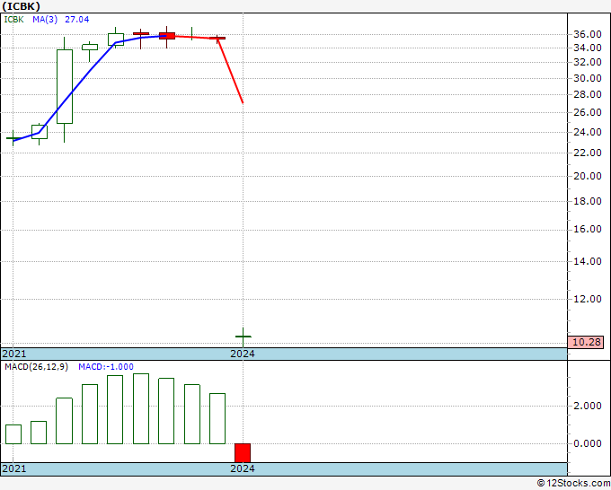611x490 pixels.
Task: Click the MACD:-1.000 value label
Action: 106,367
